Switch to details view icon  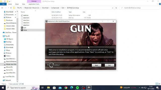(157, 84)
